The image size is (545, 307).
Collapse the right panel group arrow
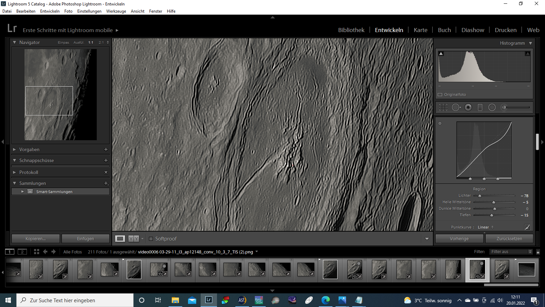543,142
